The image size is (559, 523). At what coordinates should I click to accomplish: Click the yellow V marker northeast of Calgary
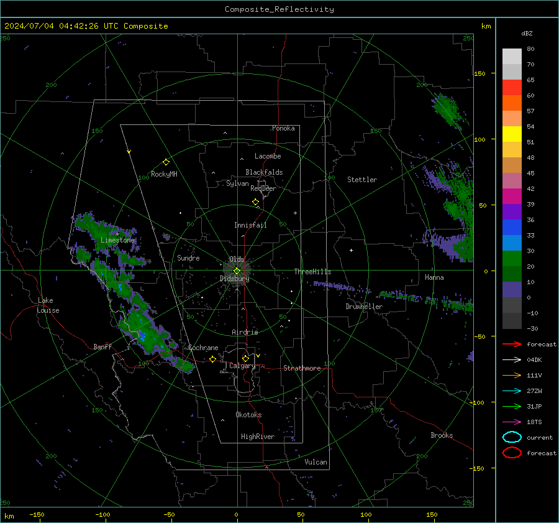[258, 356]
